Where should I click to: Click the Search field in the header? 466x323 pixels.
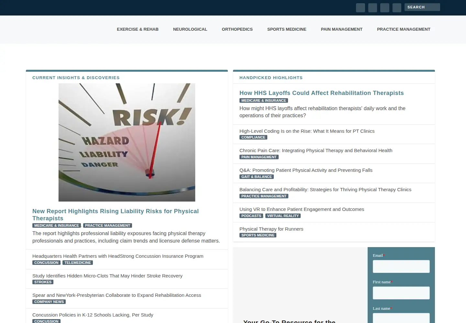422,7
